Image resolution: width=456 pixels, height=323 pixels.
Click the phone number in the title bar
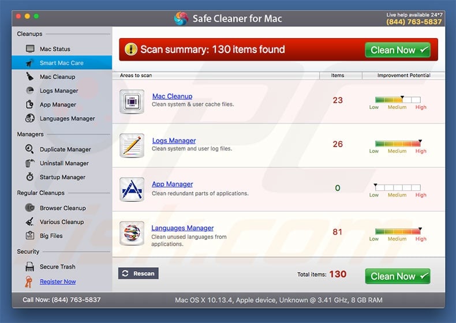coord(414,22)
